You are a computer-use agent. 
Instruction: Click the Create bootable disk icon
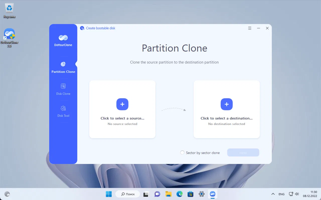(82, 28)
